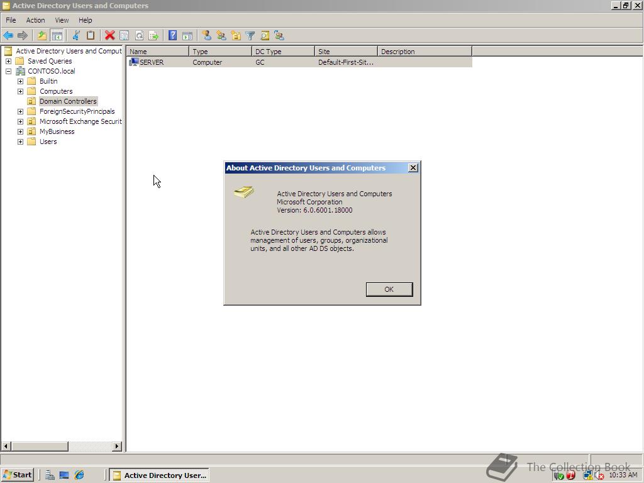
Task: Select the Builtin folder in the tree
Action: click(48, 81)
